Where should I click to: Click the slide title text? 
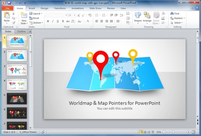(x=115, y=103)
